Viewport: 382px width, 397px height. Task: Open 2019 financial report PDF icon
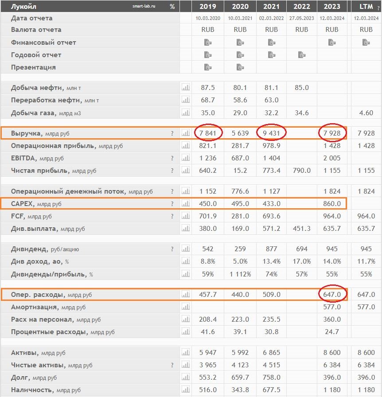[208, 42]
